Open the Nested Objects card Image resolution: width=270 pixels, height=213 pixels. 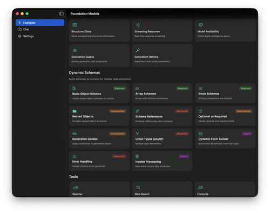(99, 116)
